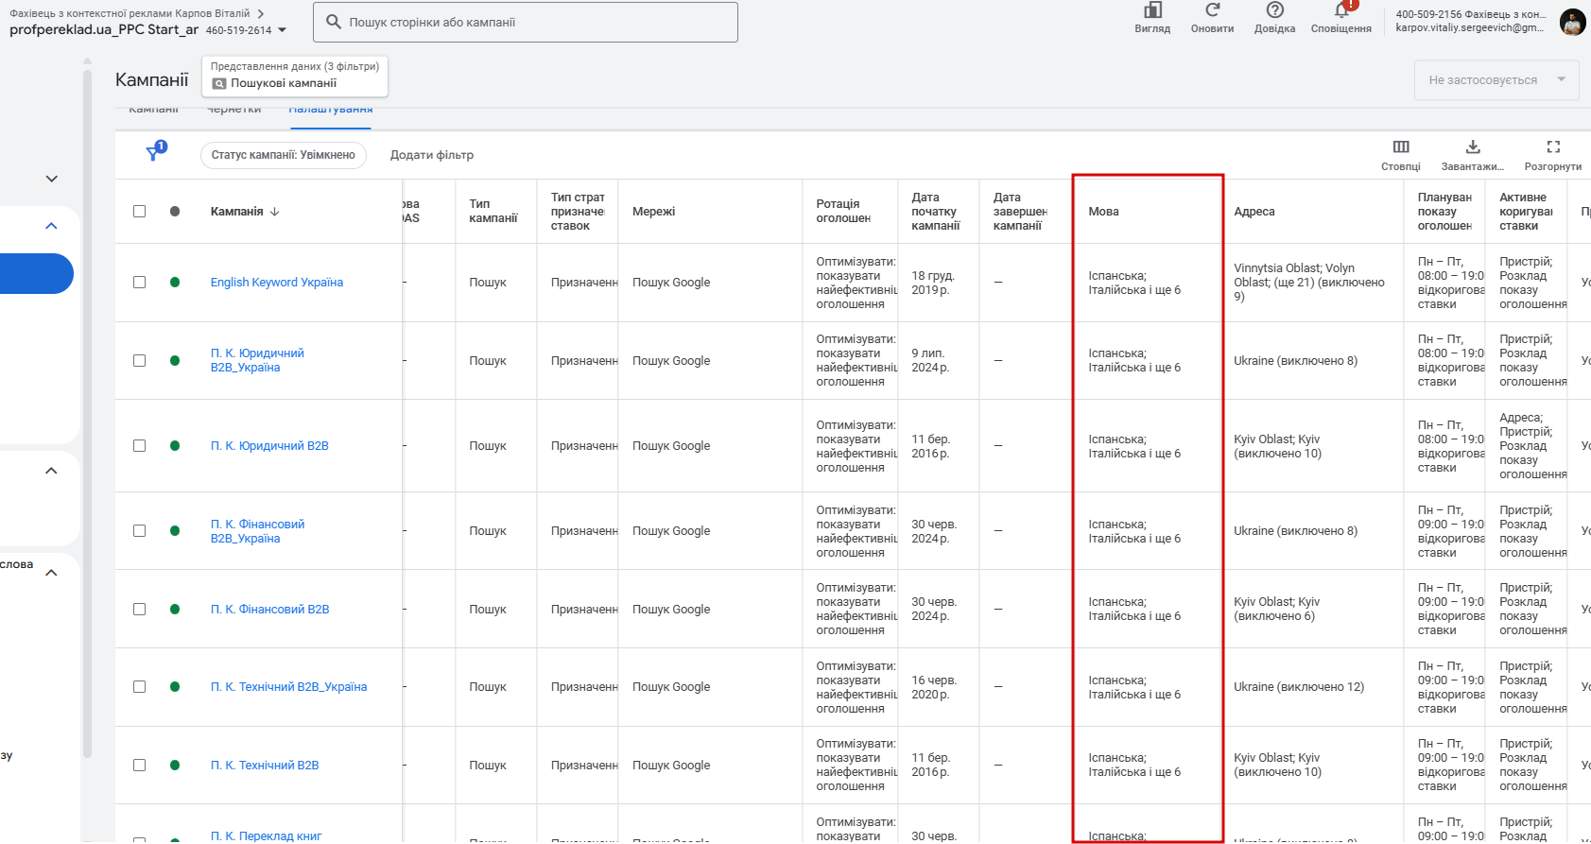This screenshot has width=1591, height=844.
Task: Open the Довідка help icon
Action: (x=1274, y=9)
